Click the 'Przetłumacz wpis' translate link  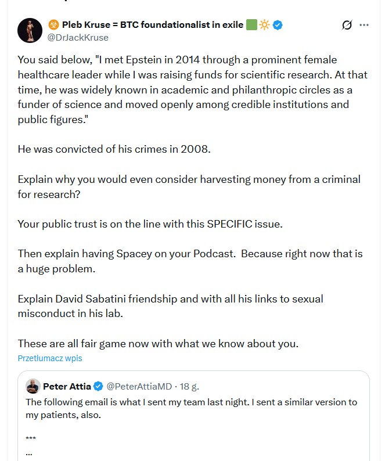50,358
